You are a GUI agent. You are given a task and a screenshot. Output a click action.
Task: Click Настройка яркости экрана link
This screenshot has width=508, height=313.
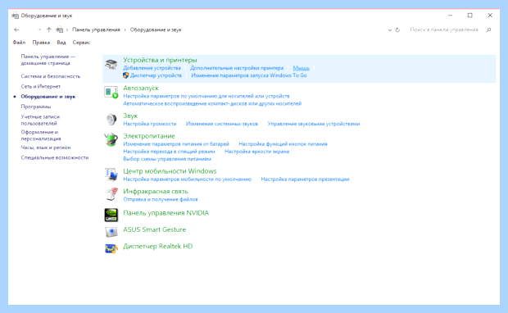click(257, 152)
